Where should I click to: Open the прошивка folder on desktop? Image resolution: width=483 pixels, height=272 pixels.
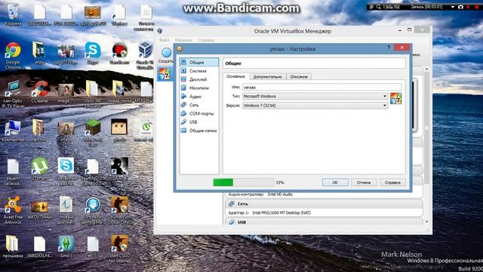tap(13, 247)
